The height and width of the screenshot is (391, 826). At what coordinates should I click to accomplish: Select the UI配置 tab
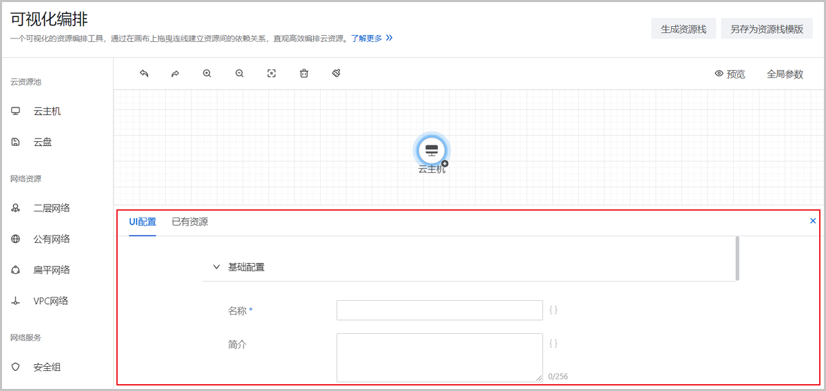(x=142, y=222)
